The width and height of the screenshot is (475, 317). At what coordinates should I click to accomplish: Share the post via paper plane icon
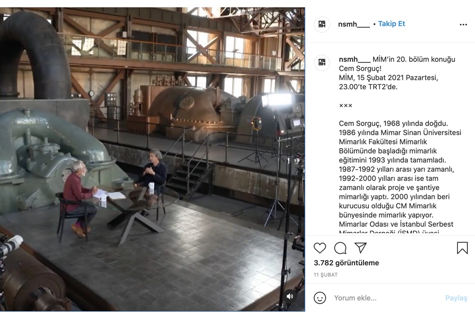point(361,248)
